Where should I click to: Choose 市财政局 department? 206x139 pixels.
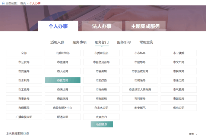coord(101,99)
